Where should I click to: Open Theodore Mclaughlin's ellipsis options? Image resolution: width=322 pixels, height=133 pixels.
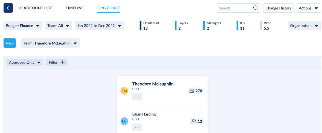tap(137, 97)
